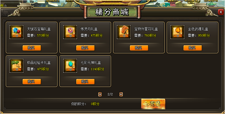Select the 宝物升星符礼盒 talisman icon
Image resolution: width=225 pixels, height=114 pixels.
coord(124,32)
